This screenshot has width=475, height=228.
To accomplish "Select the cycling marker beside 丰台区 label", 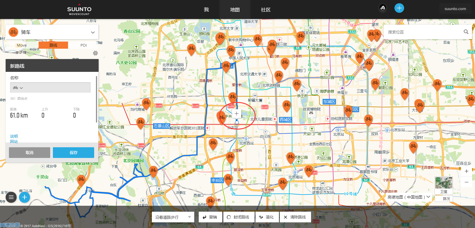I will pos(228,180).
